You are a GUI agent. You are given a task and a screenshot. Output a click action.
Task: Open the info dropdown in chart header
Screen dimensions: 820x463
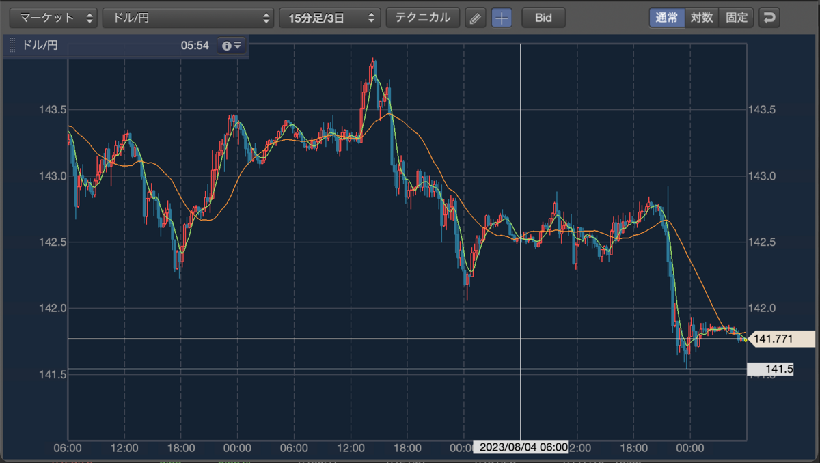(231, 46)
